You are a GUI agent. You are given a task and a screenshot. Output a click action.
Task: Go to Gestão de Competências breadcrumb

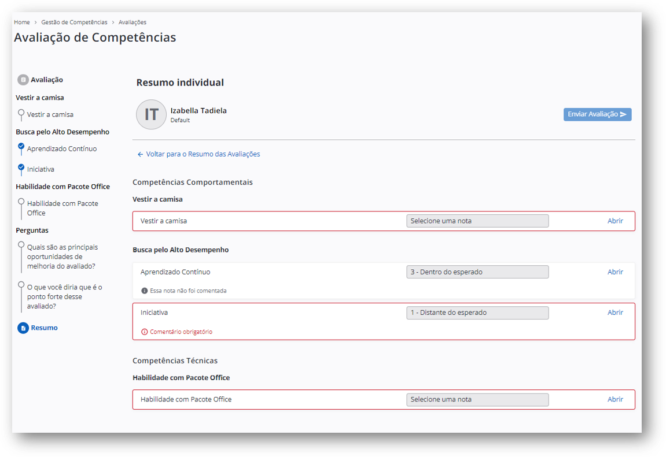point(74,22)
